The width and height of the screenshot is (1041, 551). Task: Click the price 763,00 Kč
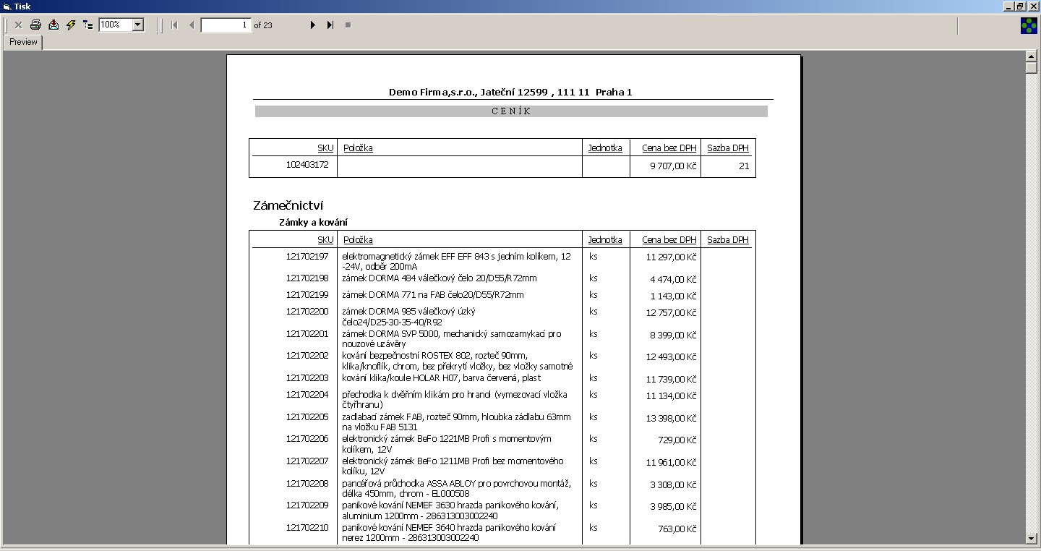tap(677, 529)
